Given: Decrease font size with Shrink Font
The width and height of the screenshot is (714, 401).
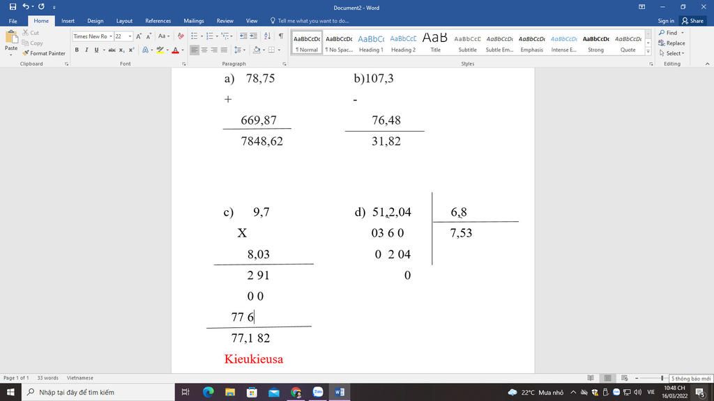Looking at the screenshot, I should pos(149,36).
